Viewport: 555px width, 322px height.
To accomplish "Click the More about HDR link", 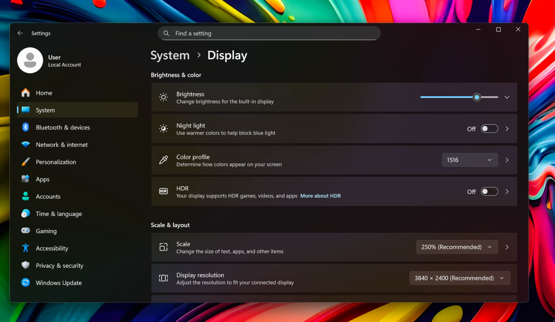I will pos(321,196).
